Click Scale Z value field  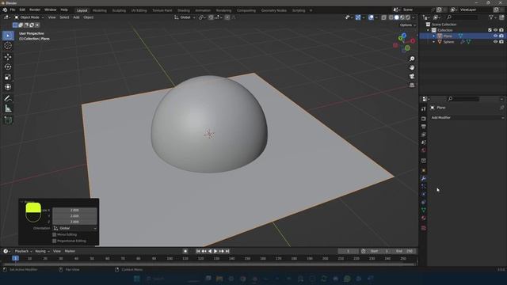tap(74, 222)
